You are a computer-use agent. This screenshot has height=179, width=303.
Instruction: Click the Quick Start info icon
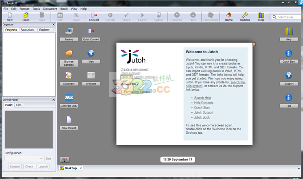[289, 53]
